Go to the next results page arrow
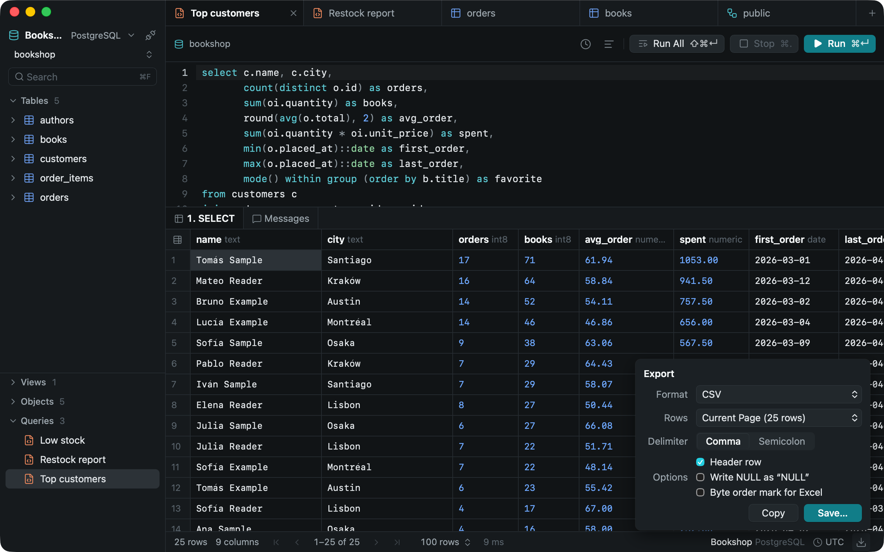The width and height of the screenshot is (884, 552). 376,542
